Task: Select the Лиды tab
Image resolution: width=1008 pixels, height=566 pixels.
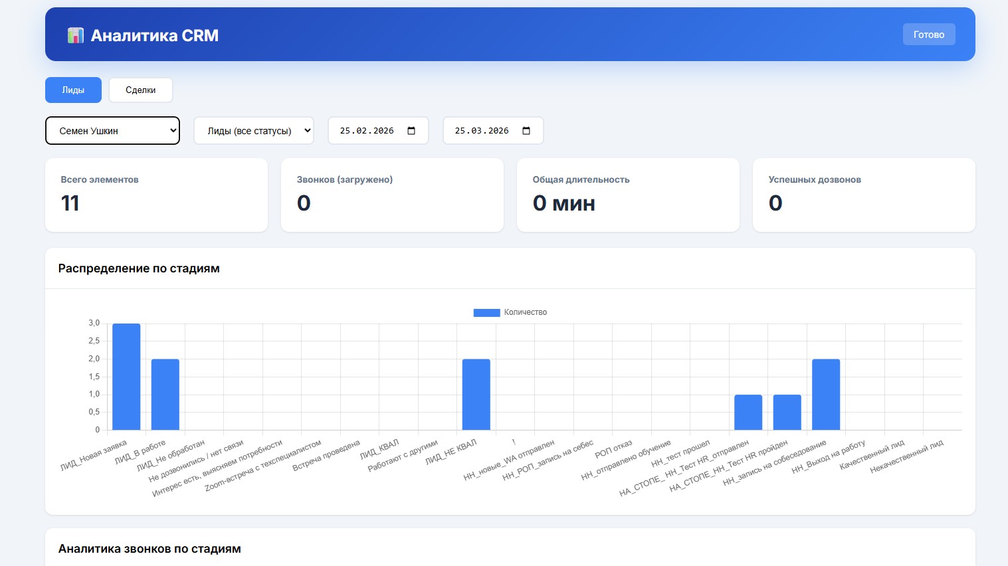Action: click(x=73, y=90)
